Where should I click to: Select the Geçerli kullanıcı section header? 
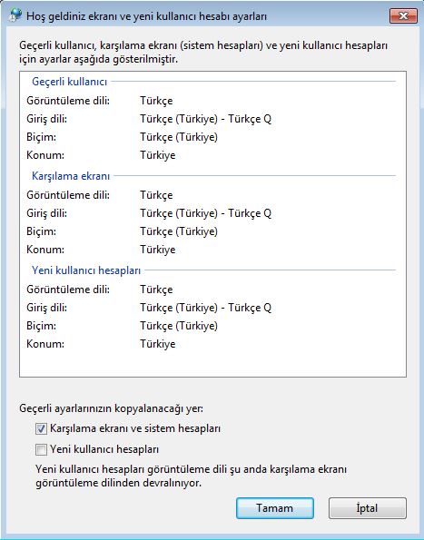click(x=70, y=82)
